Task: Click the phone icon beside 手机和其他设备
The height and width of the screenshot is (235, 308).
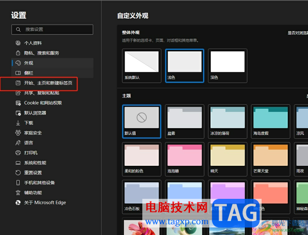Action: [18, 183]
